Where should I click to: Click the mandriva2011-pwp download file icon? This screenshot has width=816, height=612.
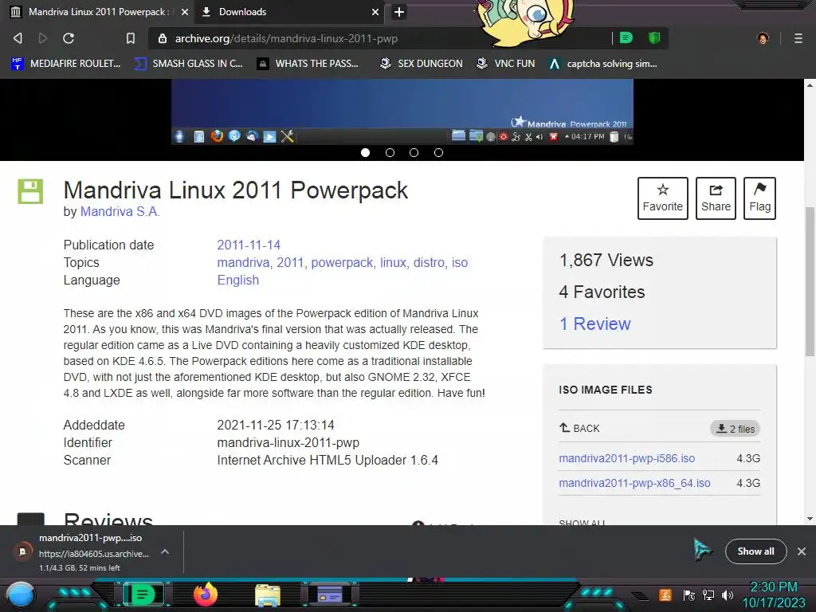(x=22, y=551)
